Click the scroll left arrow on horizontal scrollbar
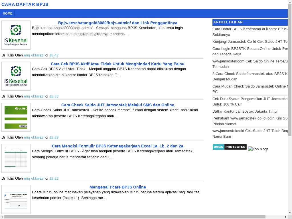The height and width of the screenshot is (219, 292). [2, 217]
